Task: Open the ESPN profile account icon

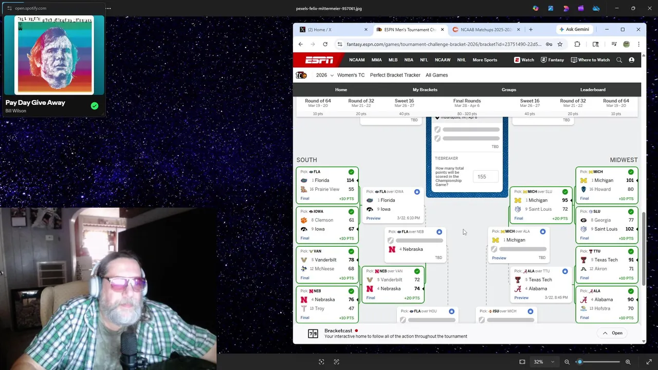Action: (x=631, y=60)
